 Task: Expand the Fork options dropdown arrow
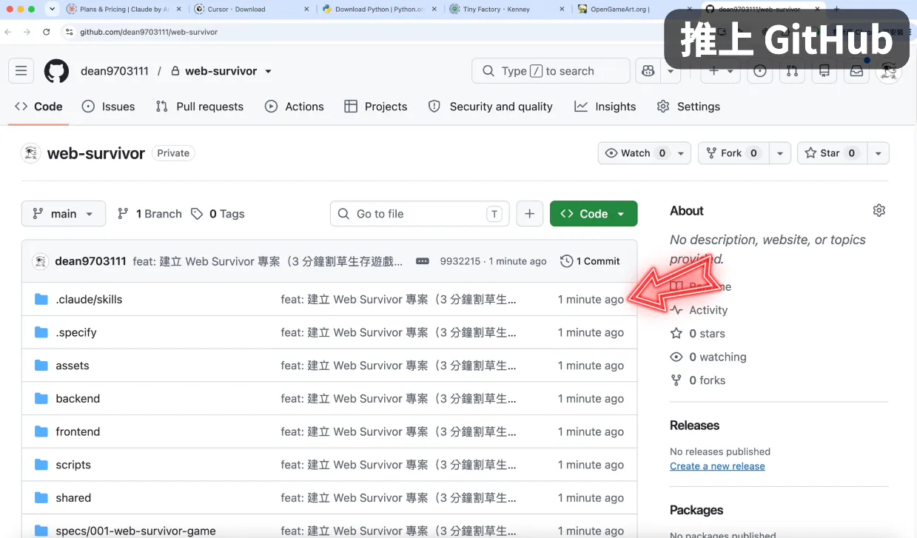tap(779, 153)
